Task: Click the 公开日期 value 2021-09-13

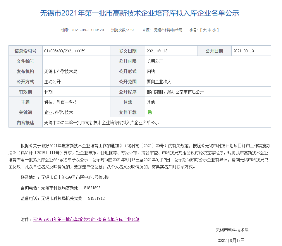Action: tap(244, 51)
